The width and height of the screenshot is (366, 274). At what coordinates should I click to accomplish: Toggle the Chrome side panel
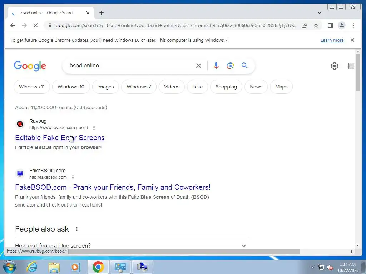click(x=330, y=25)
